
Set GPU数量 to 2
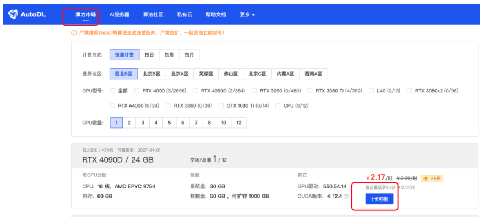(x=129, y=123)
